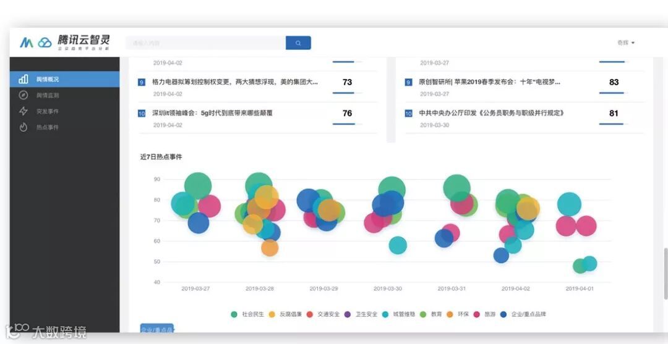Click rank badge 9 beside 原创智研所 headline
668x344 pixels.
pos(409,83)
